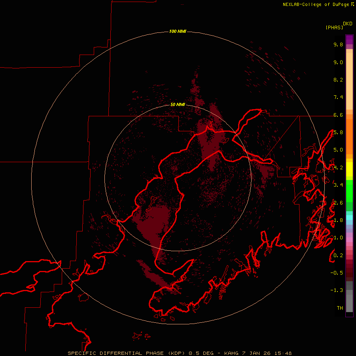Click the 50 NMI range ring label
Viewport: 356px width, 356px height.
[x=178, y=104]
